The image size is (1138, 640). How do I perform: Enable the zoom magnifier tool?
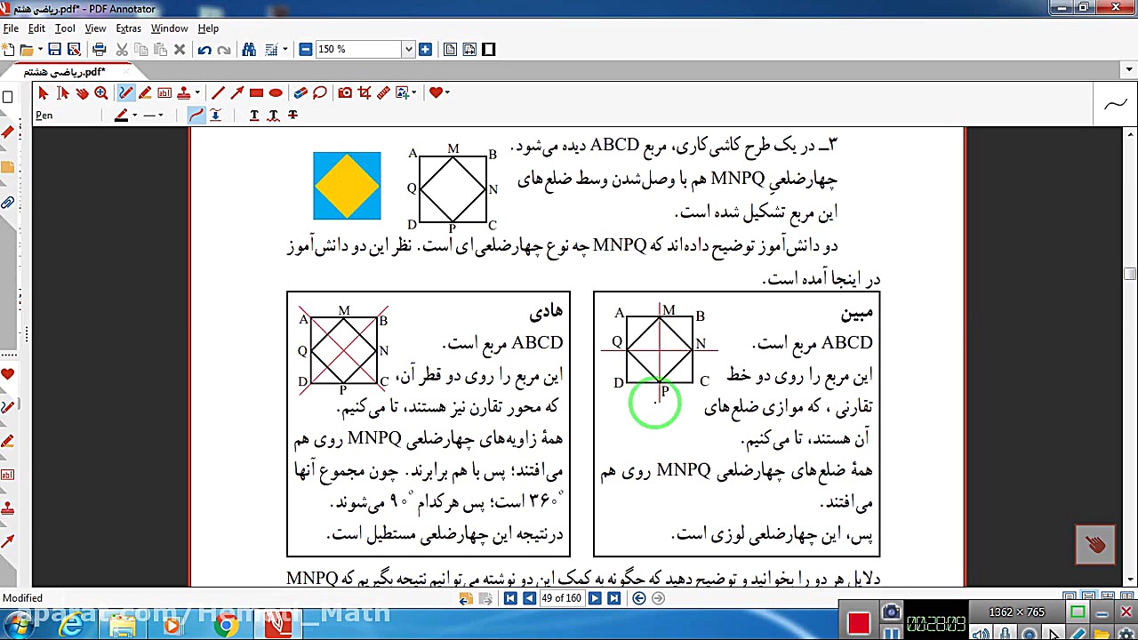pyautogui.click(x=101, y=92)
